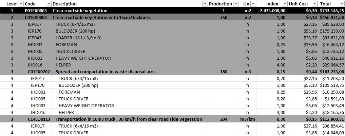Image resolution: width=345 pixels, height=136 pixels.
Task: Select code cell C01EX0003
Action: click(x=36, y=17)
